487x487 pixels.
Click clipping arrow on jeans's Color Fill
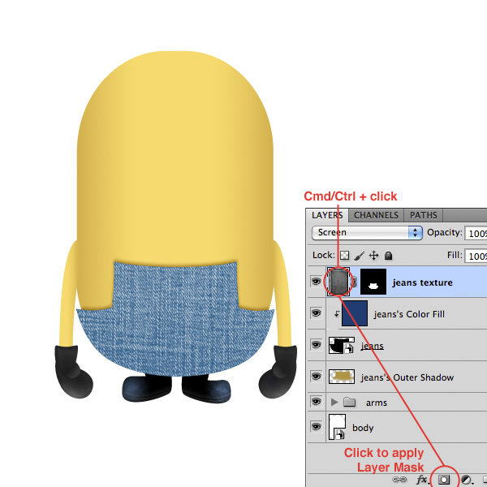337,314
